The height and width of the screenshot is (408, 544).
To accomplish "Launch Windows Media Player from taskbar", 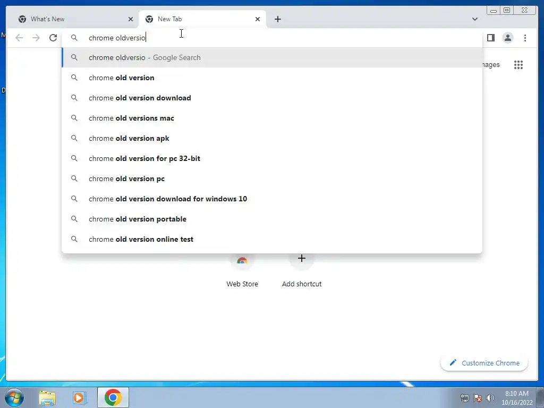I will point(79,397).
